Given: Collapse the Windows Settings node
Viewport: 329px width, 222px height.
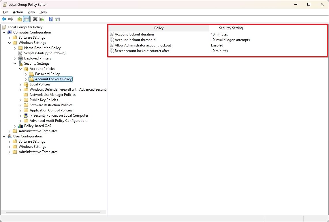Looking at the screenshot, I should pos(9,42).
